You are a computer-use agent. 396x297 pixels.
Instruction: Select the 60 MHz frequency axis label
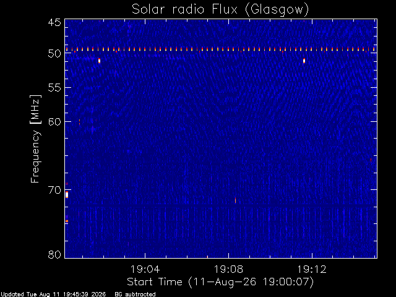click(54, 121)
